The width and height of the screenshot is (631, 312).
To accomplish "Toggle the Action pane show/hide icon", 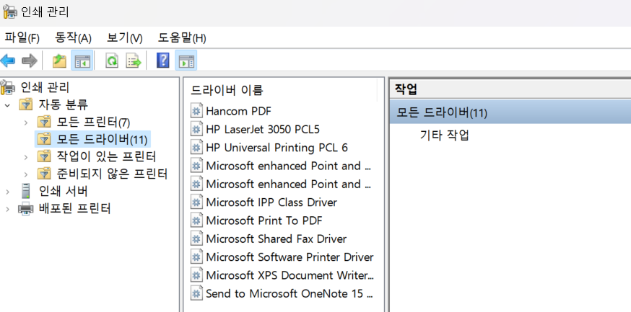I will 186,61.
